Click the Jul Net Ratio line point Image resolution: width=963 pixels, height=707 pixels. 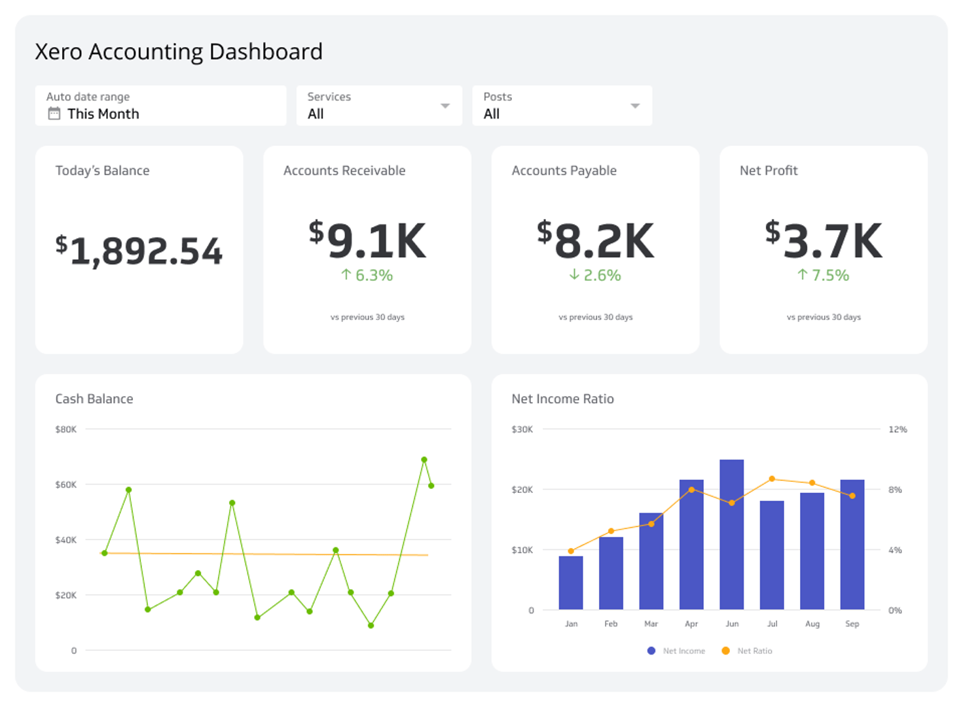coord(772,479)
